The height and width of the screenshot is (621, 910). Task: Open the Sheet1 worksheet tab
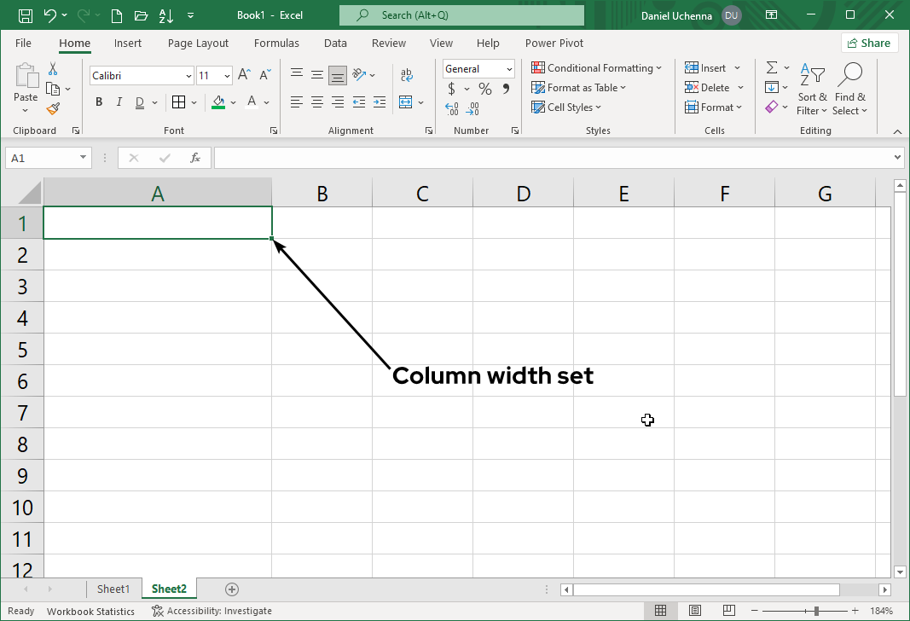tap(114, 589)
